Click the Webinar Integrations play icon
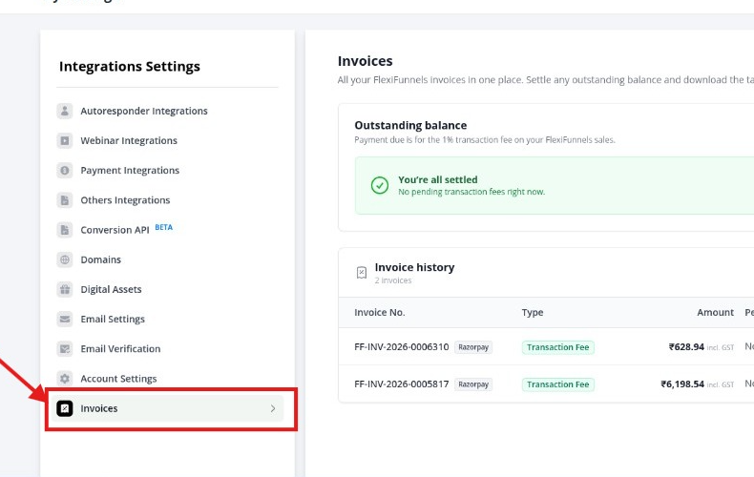 coord(65,141)
